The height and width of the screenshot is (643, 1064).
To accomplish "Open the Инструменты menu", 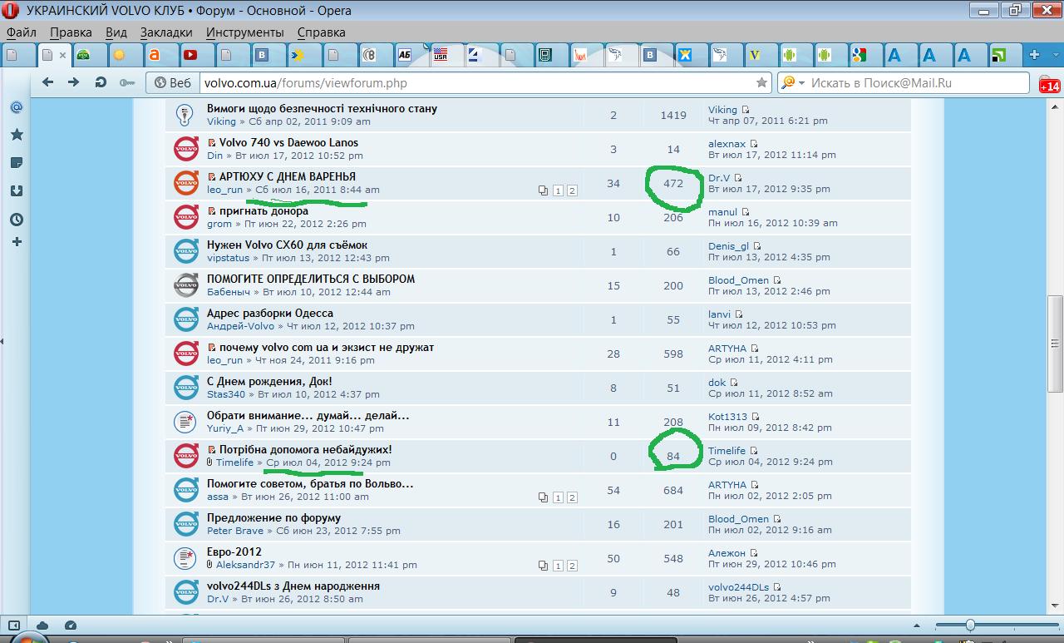I will tap(244, 32).
